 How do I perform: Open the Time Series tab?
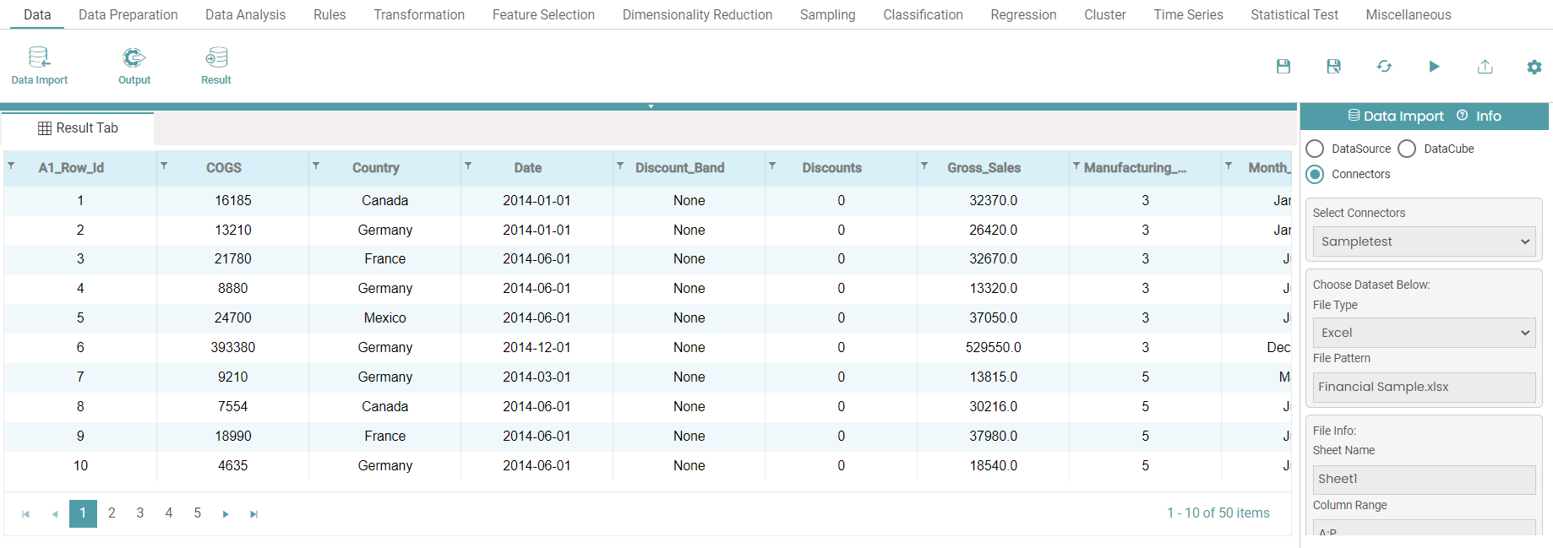1188,15
